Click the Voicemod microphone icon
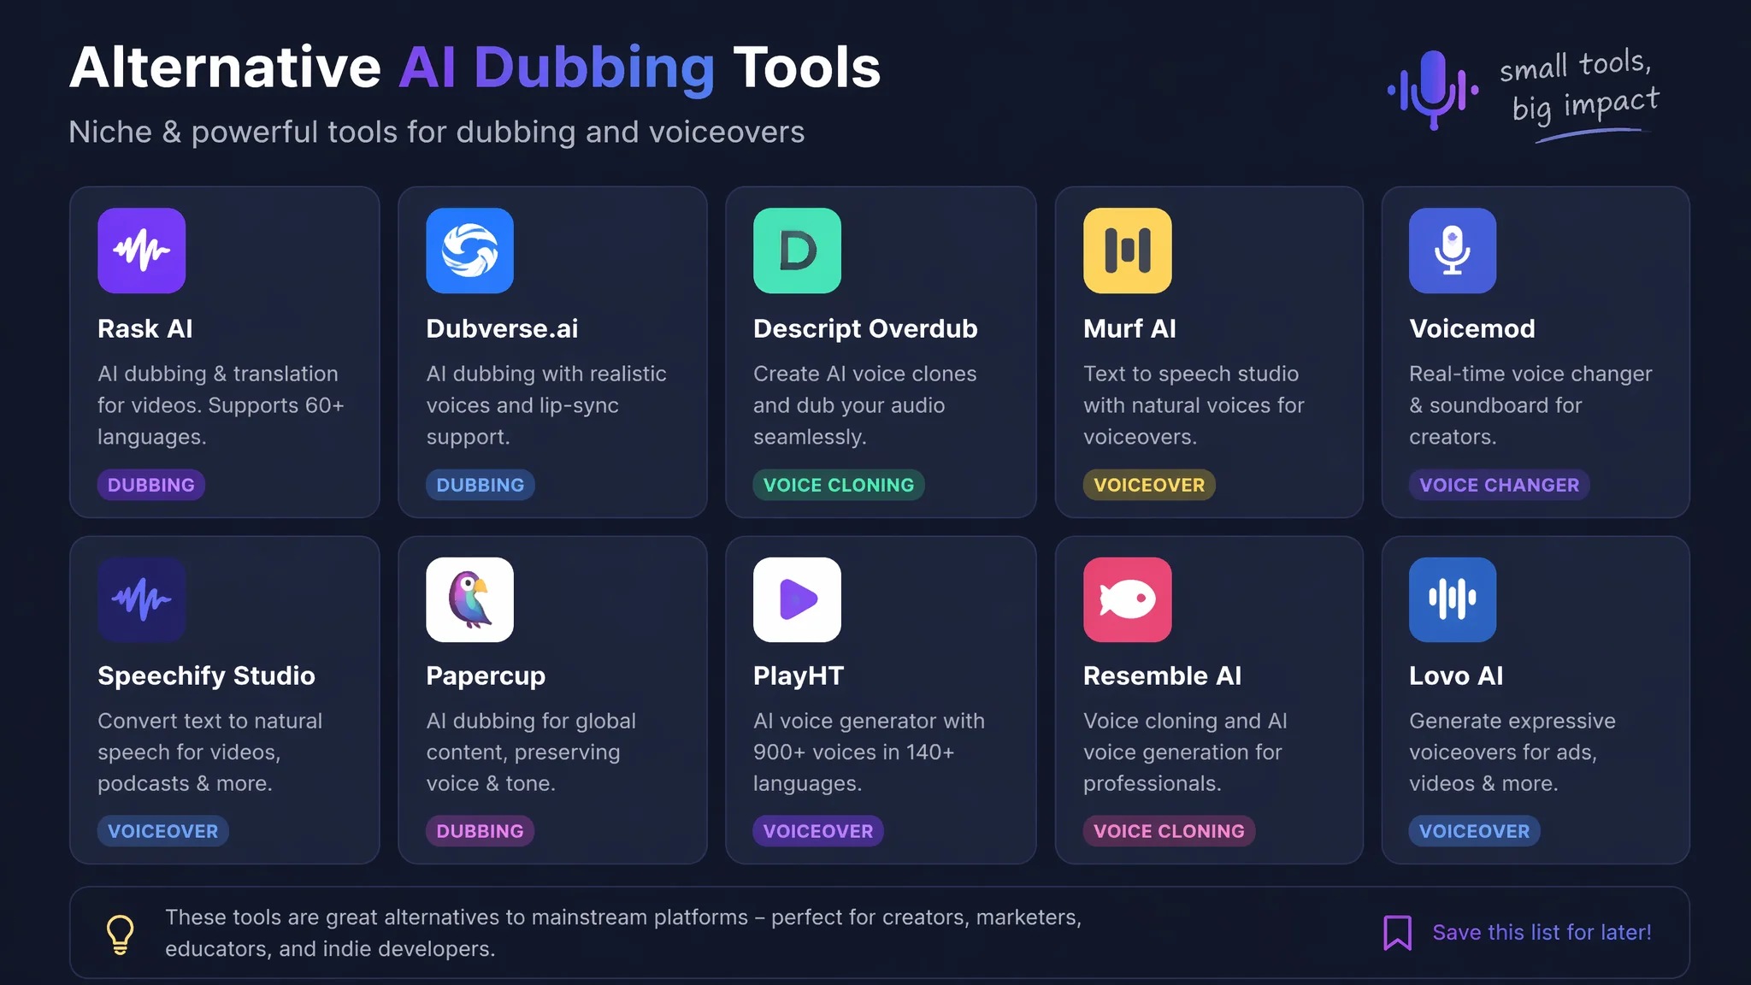 (x=1453, y=251)
